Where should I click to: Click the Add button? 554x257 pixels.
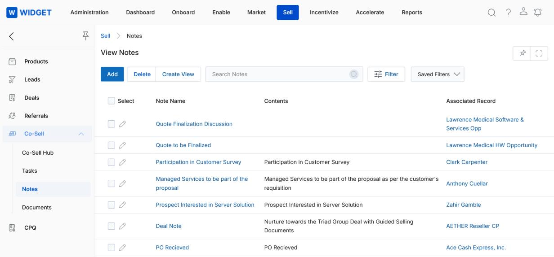(x=112, y=74)
